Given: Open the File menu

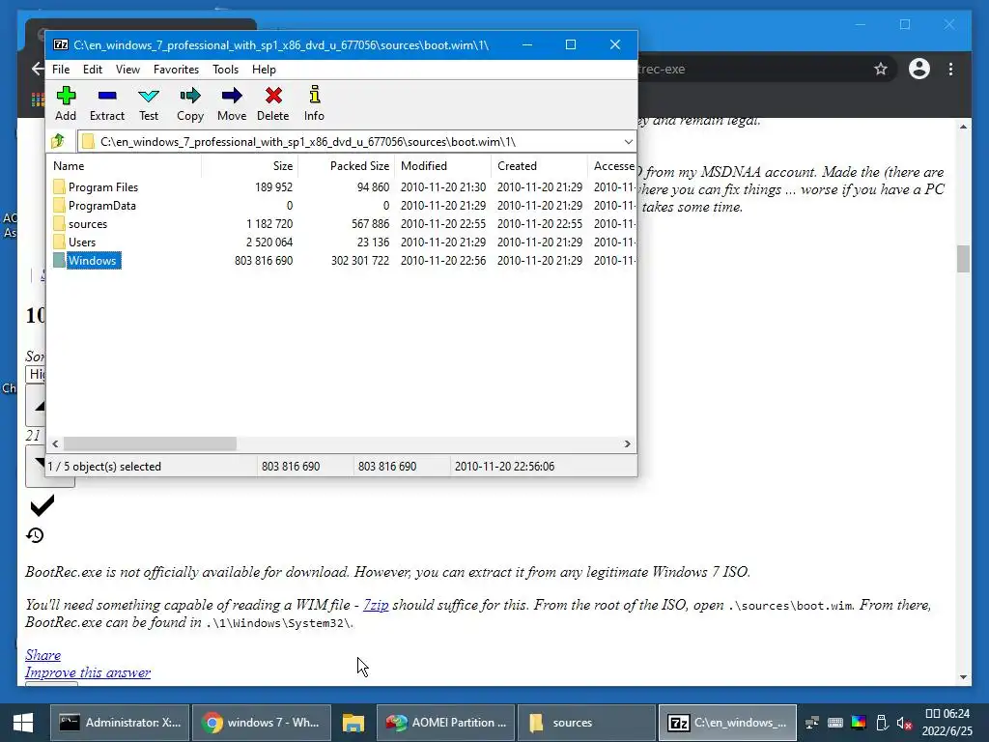Looking at the screenshot, I should tap(61, 70).
